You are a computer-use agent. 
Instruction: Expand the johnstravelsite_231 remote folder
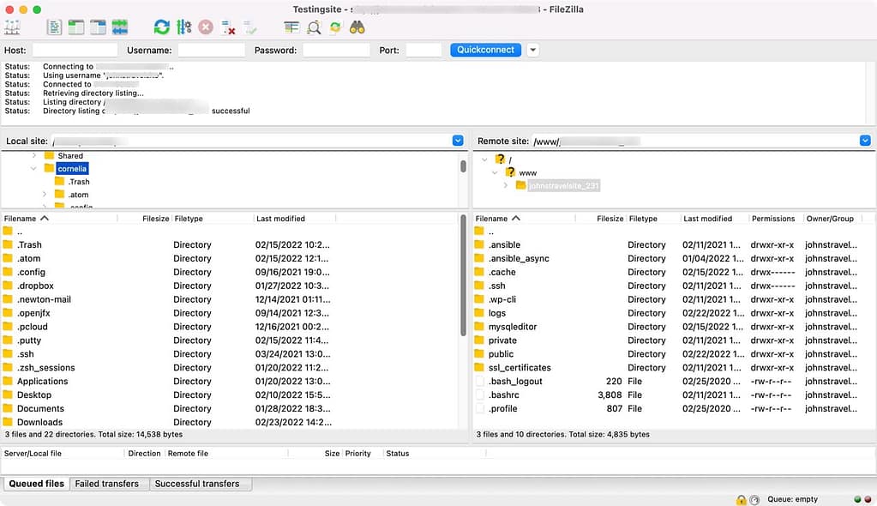coord(505,184)
